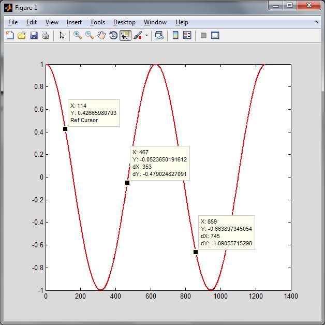The height and width of the screenshot is (325, 325).
Task: Click the Link Plot icon
Action: click(159, 35)
